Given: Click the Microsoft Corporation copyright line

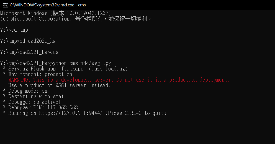Looking at the screenshot, I should click(x=76, y=19).
